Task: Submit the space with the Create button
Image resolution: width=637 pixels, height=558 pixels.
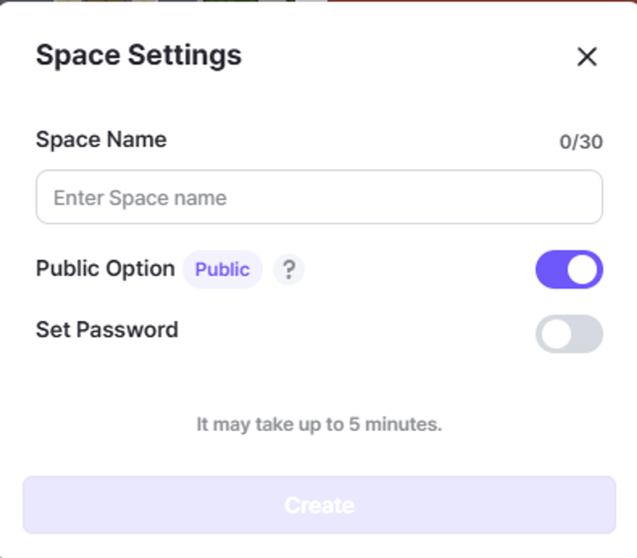Action: tap(319, 505)
